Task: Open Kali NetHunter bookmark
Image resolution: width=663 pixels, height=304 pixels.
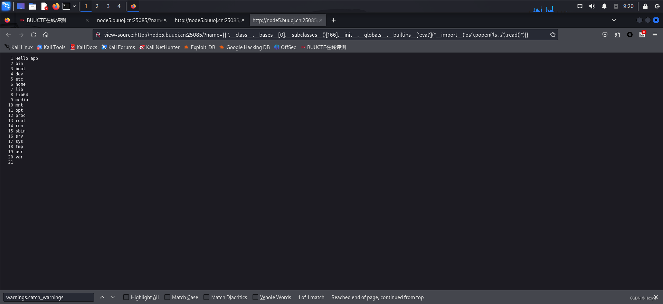Action: pyautogui.click(x=159, y=47)
